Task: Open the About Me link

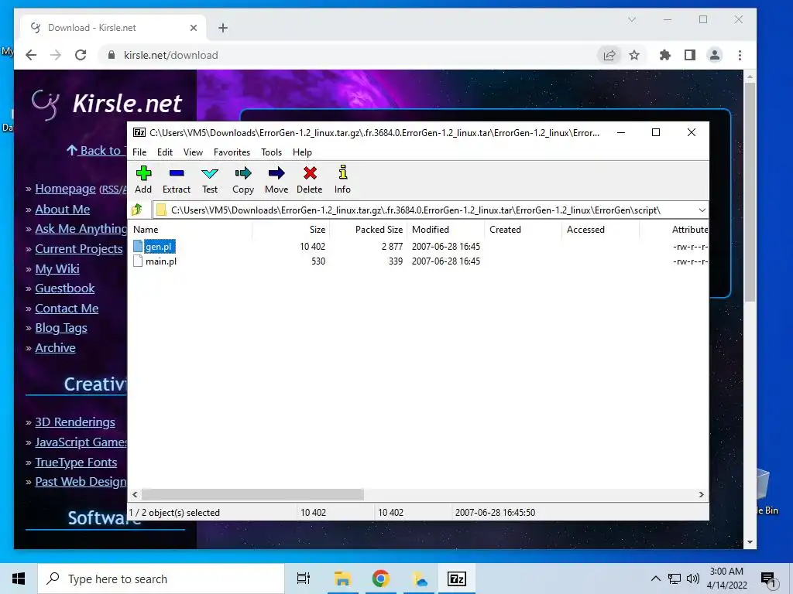Action: tap(62, 209)
